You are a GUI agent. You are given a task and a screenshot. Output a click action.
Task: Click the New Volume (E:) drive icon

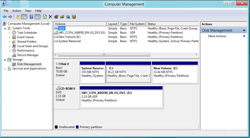(x=56, y=37)
